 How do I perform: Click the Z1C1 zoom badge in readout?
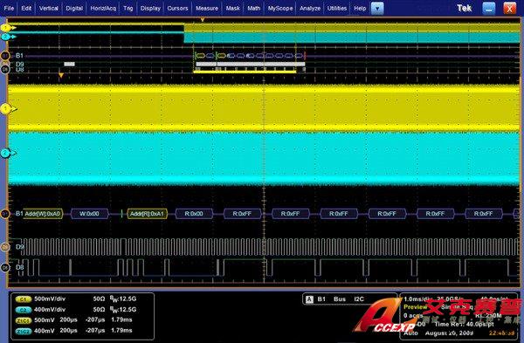pyautogui.click(x=23, y=320)
